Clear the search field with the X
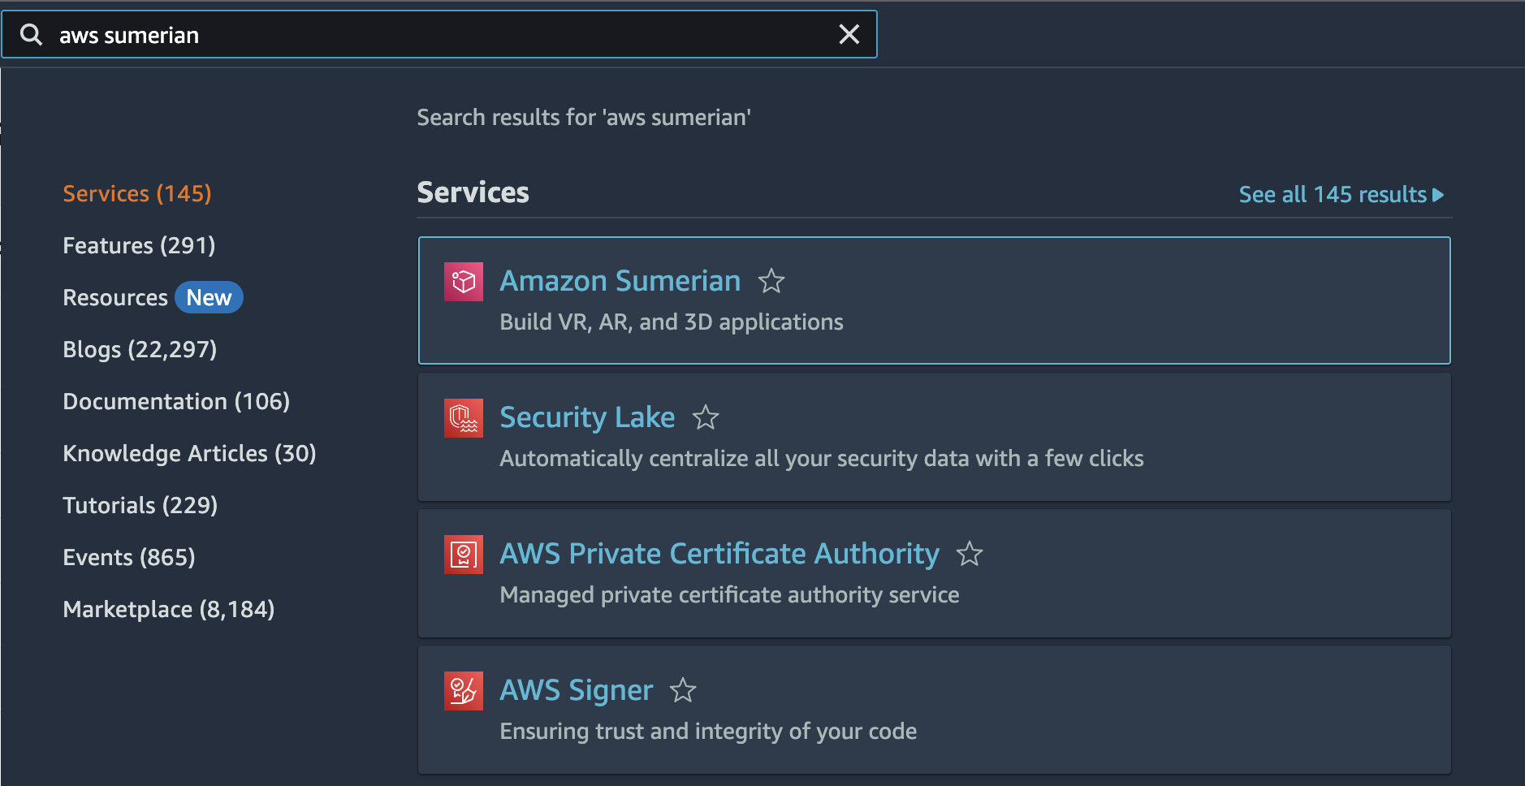This screenshot has height=786, width=1525. click(x=849, y=34)
